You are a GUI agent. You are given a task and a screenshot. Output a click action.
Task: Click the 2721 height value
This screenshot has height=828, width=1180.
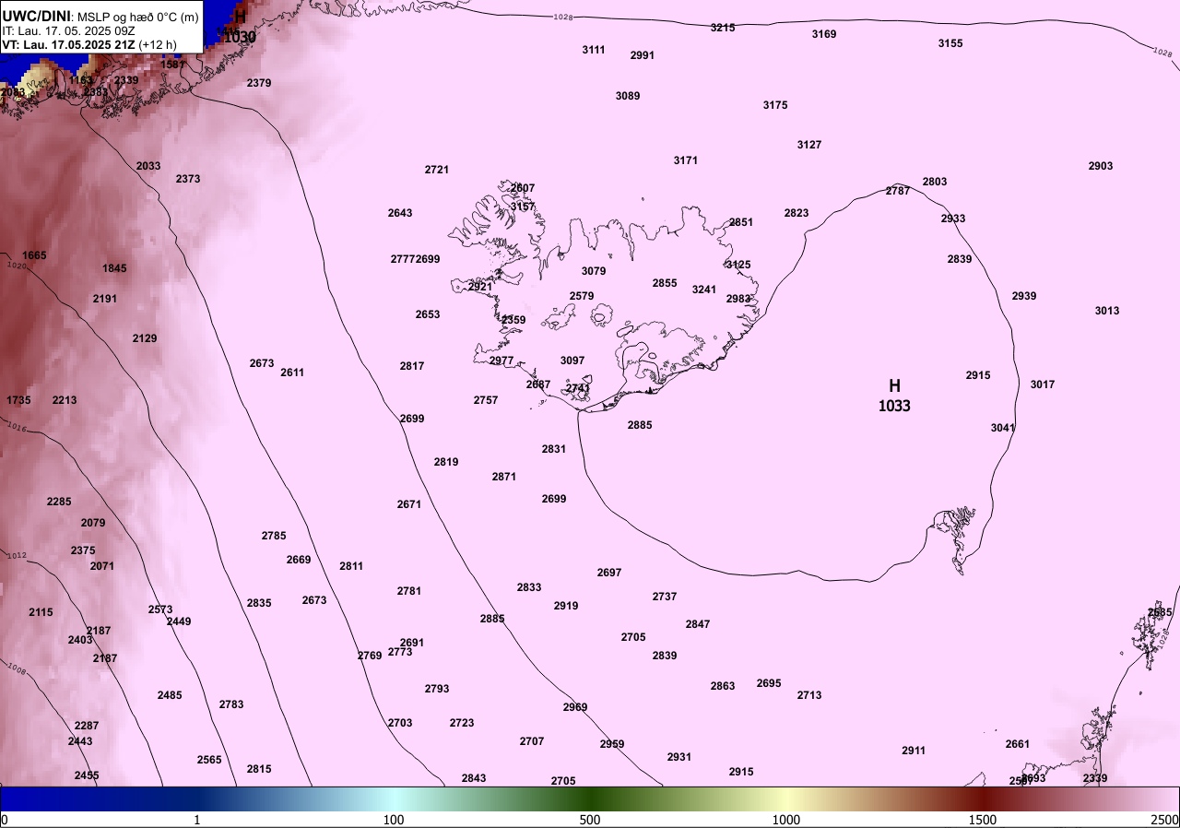(437, 170)
